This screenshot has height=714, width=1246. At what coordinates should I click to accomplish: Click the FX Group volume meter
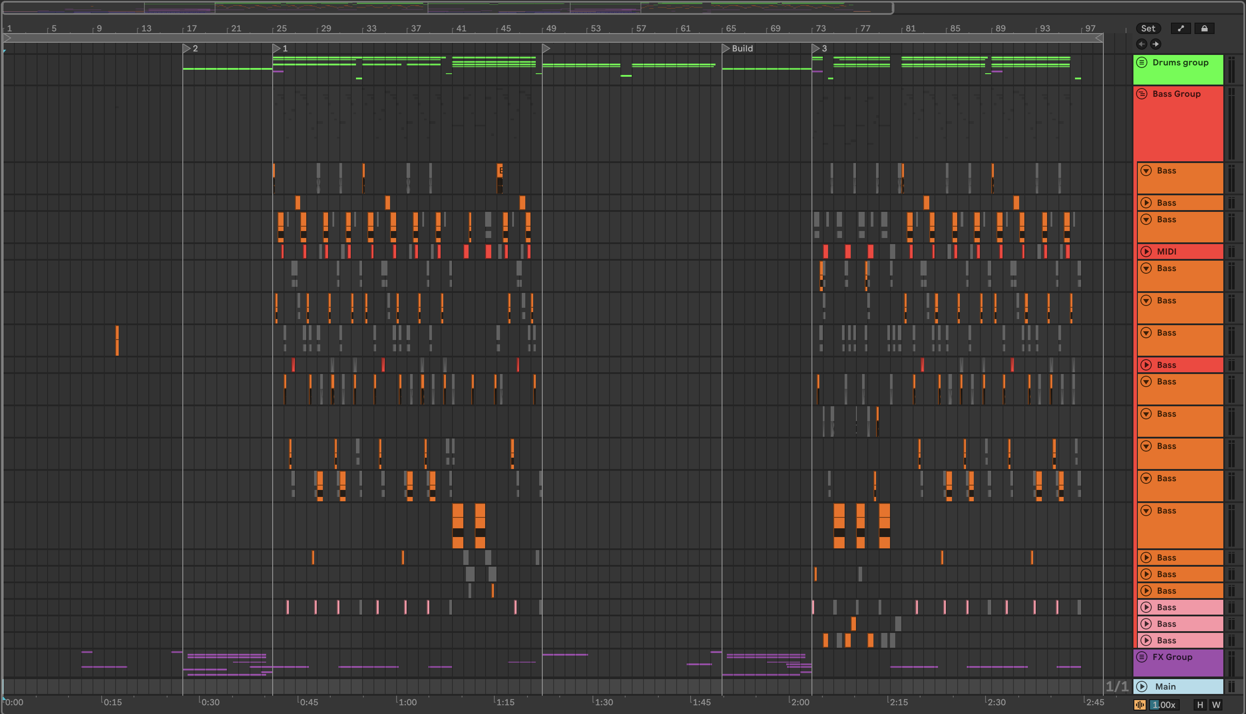pos(1231,663)
